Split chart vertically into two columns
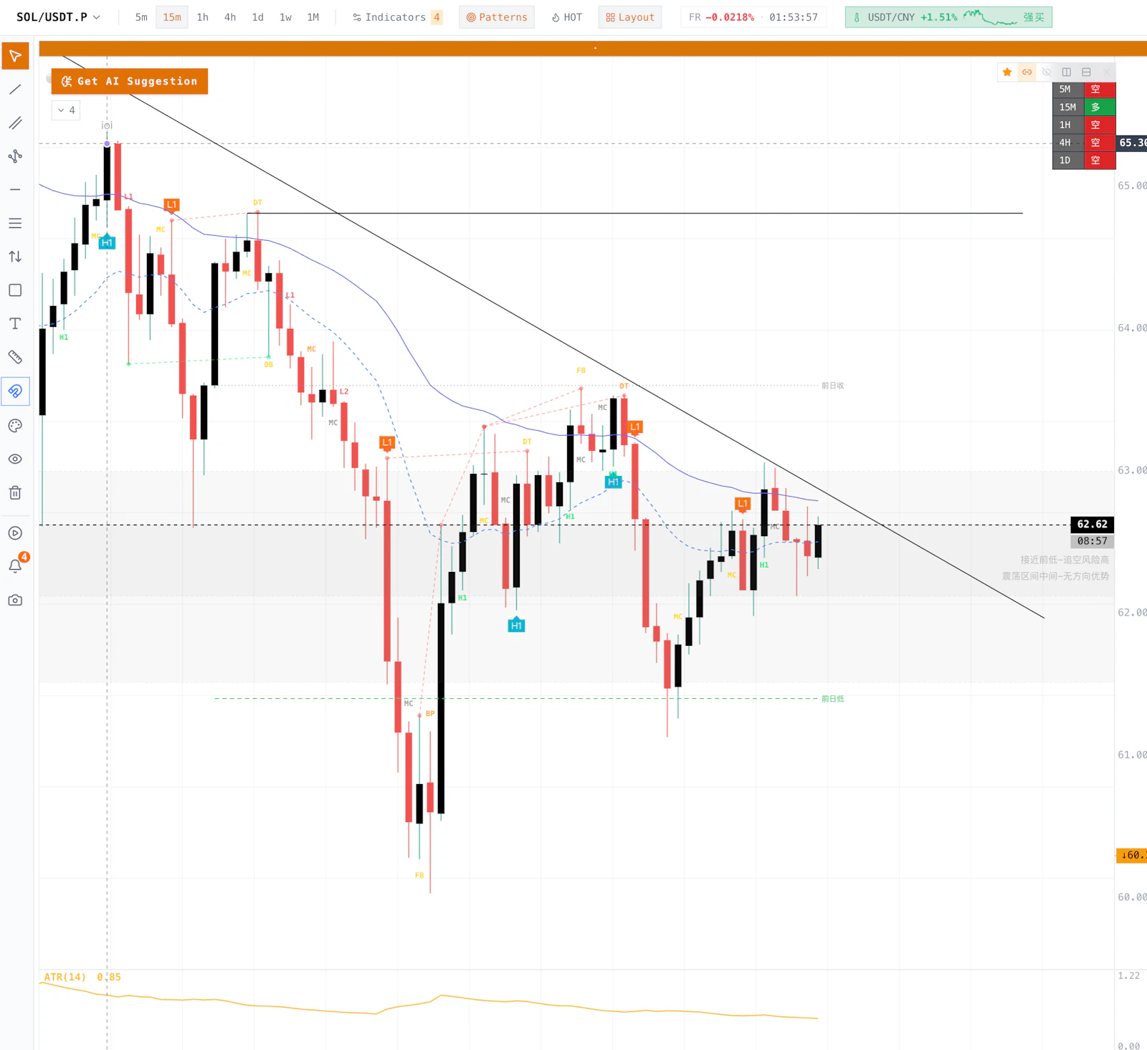Viewport: 1147px width, 1050px height. 1067,72
